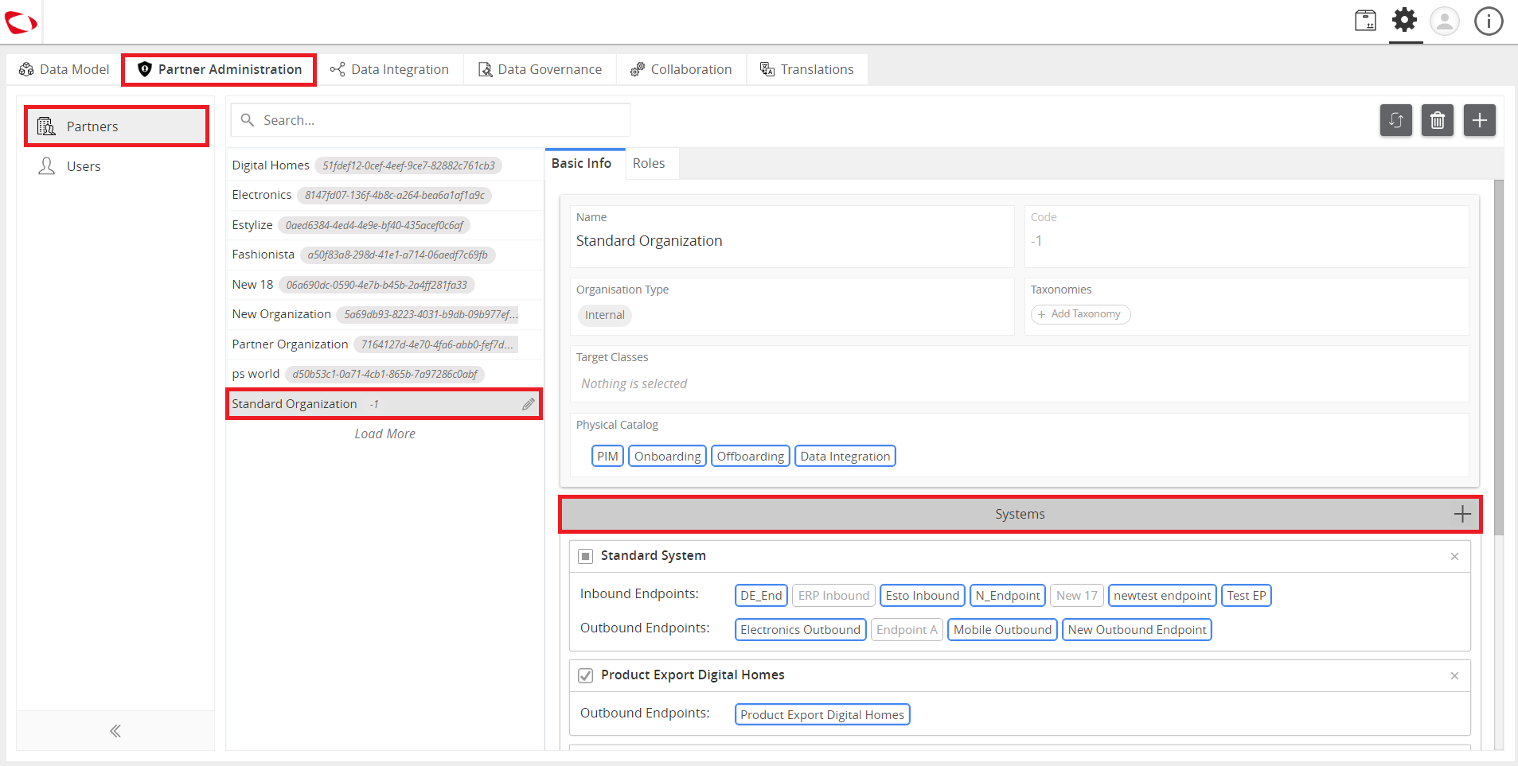Click the vertical scrollbar of detail panel
The image size is (1518, 766).
[1499, 356]
